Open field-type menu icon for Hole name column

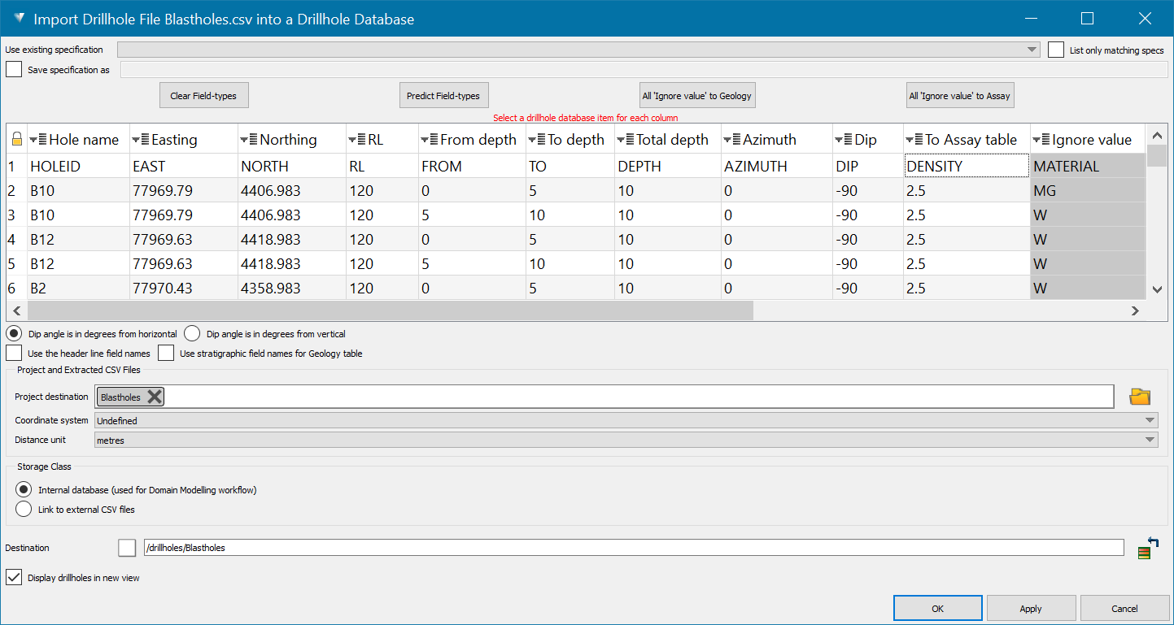click(38, 140)
